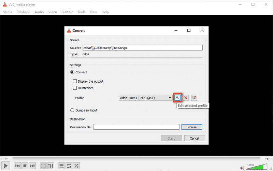Viewport: 273px width, 171px height.
Task: Delete selected profile with red X icon
Action: pos(186,98)
